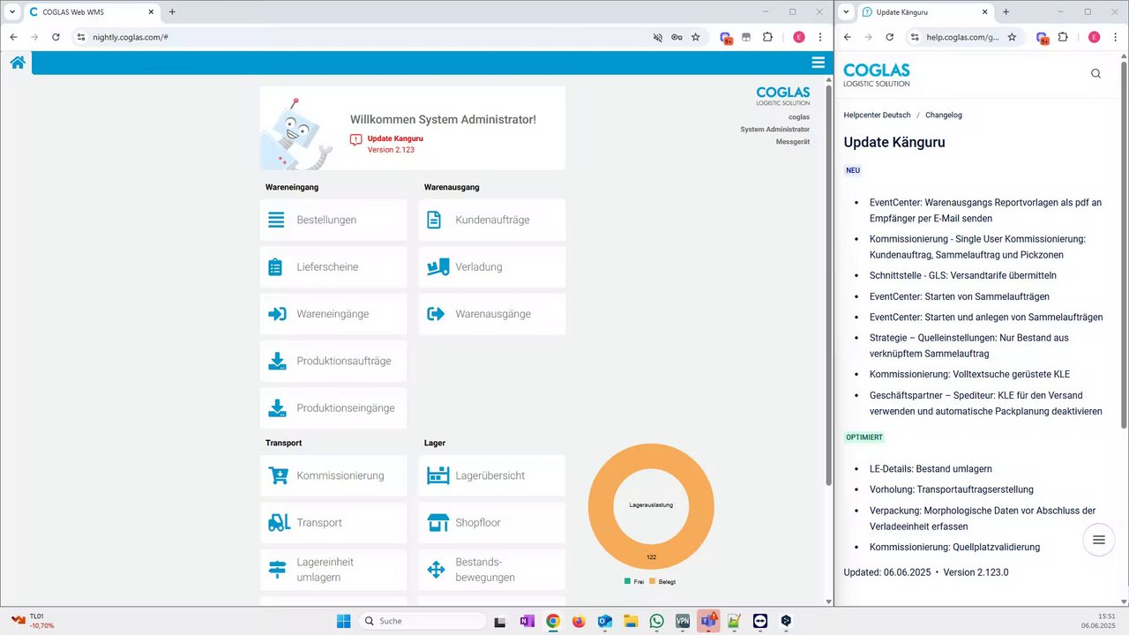Reload the Helpcenter page
Screen dimensions: 1129x635
(889, 37)
